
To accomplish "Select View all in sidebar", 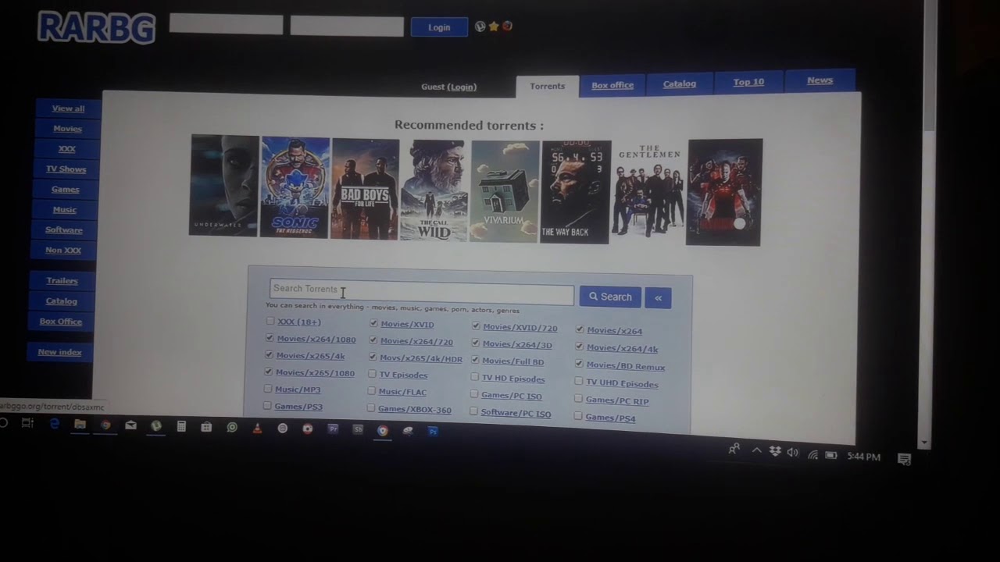I will coord(68,108).
